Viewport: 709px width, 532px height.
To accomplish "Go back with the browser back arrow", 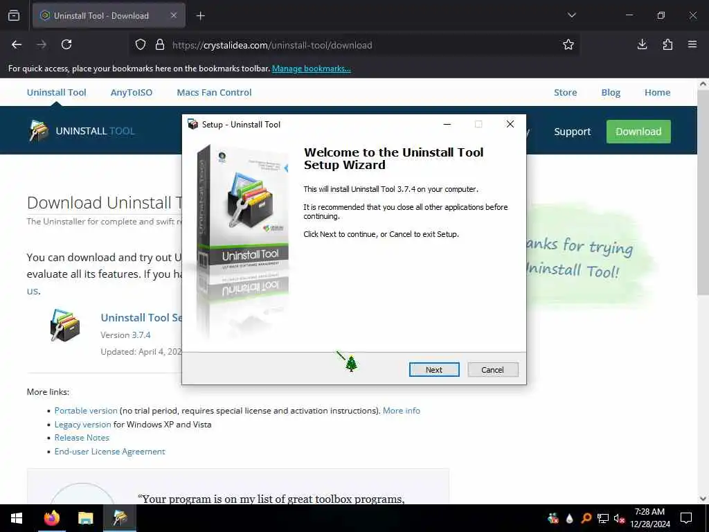I will [x=17, y=44].
